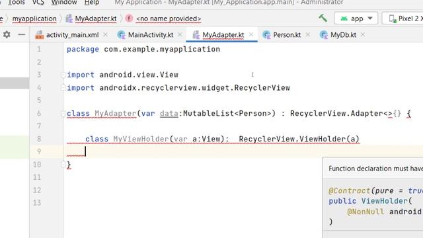Collapse the MyAdapter class at line 6
Viewport: 423px width, 238px height.
(63, 113)
